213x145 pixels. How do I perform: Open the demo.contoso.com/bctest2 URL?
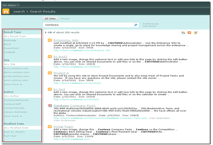pos(77,67)
